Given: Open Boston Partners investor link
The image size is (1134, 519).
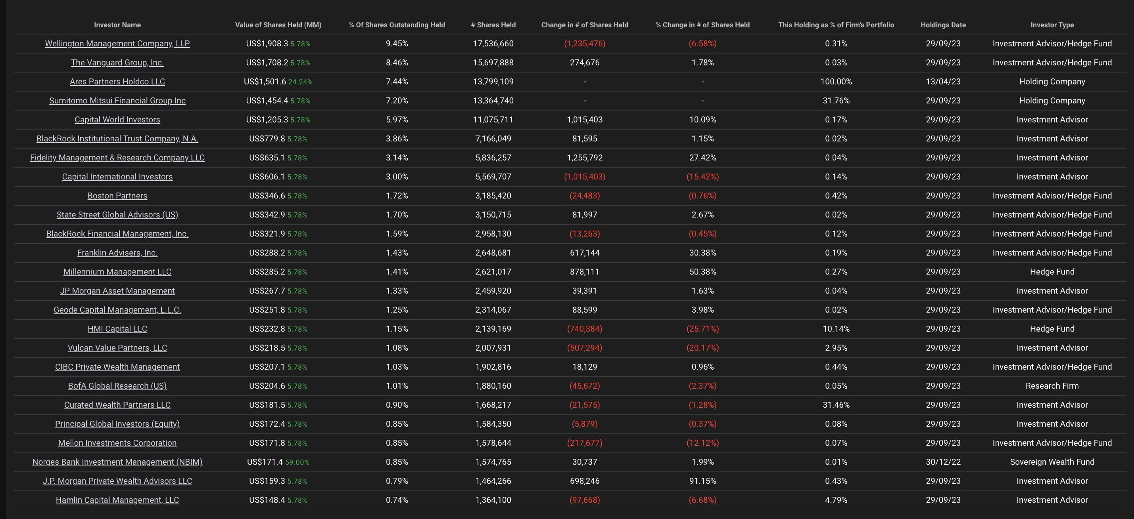Looking at the screenshot, I should pyautogui.click(x=117, y=196).
